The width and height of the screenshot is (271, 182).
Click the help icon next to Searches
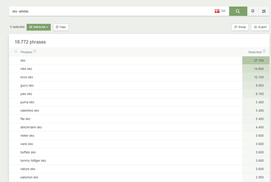click(264, 51)
